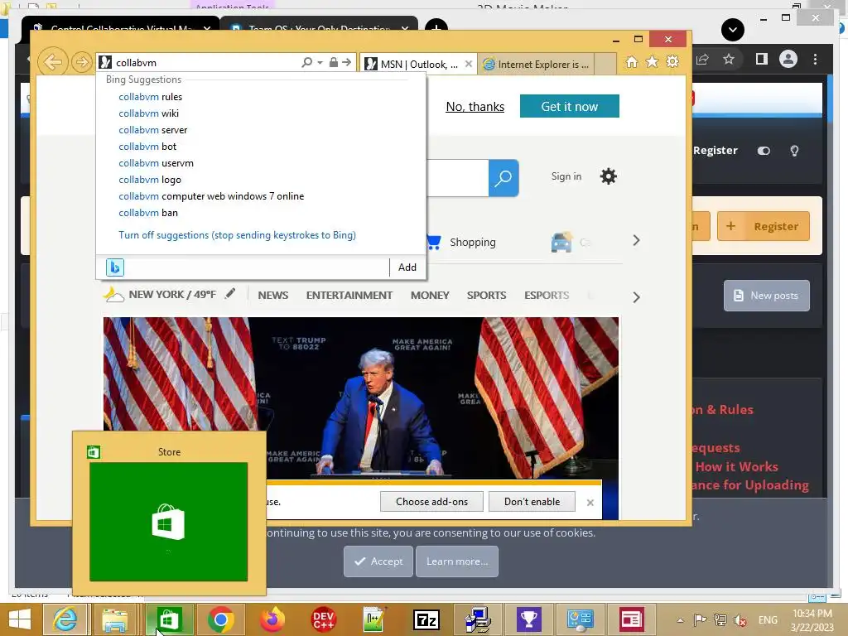
Task: Click the Add search provider button
Action: pyautogui.click(x=407, y=267)
